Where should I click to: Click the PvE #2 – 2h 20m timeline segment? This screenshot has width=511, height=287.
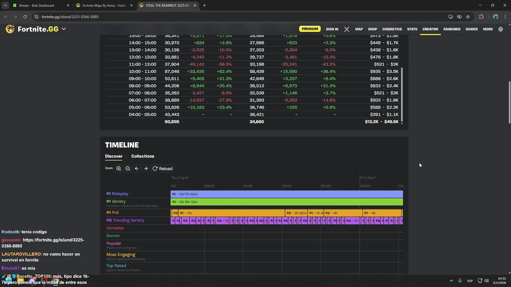296,213
